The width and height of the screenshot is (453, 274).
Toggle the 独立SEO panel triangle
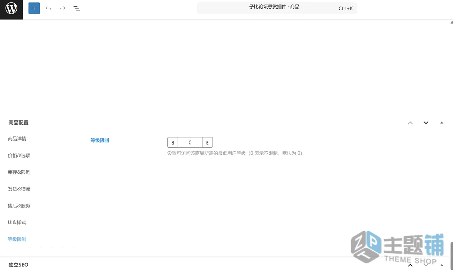(x=442, y=265)
